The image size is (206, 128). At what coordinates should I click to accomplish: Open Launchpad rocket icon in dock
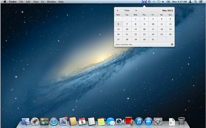[x=35, y=121]
